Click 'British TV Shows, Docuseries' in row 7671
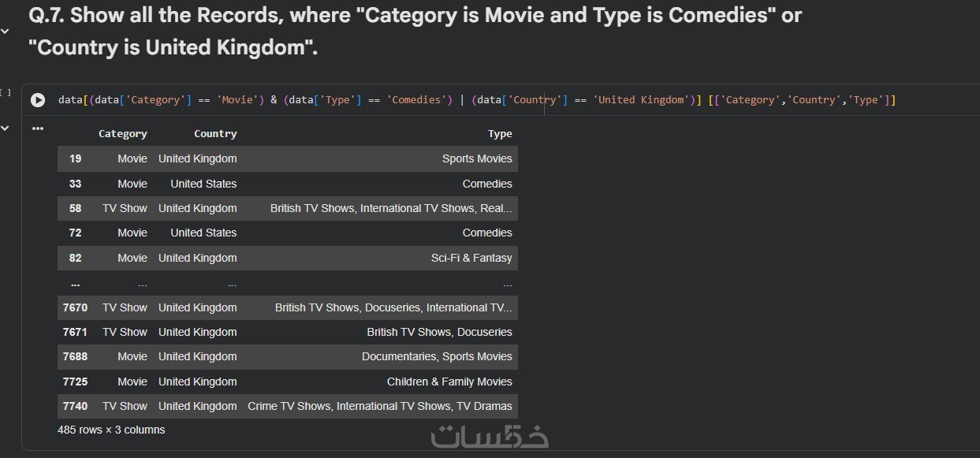The height and width of the screenshot is (458, 980). [x=439, y=332]
